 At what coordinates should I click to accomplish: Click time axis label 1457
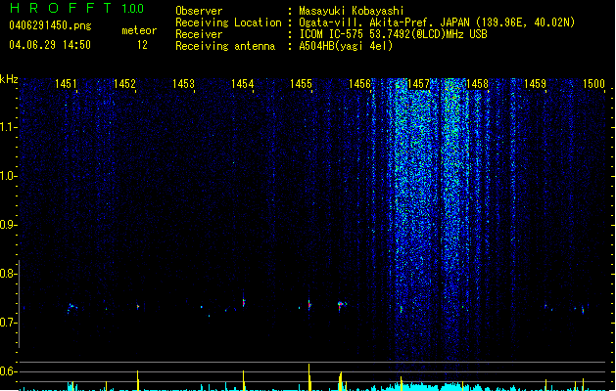tap(418, 84)
